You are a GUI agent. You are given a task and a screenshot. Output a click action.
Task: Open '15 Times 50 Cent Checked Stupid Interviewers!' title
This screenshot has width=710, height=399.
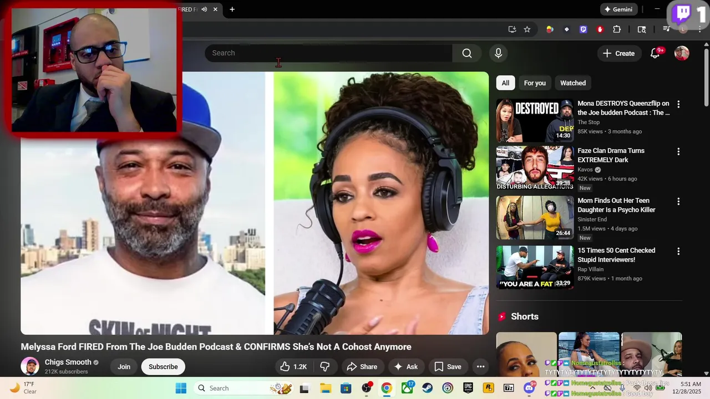(x=616, y=255)
